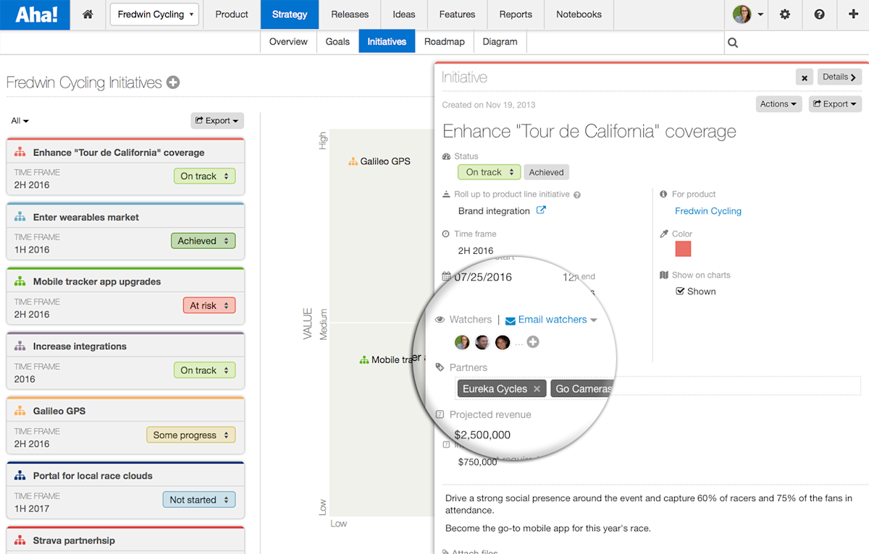This screenshot has width=869, height=554.
Task: Click the calendar icon beside 07/25/2016
Action: [446, 276]
